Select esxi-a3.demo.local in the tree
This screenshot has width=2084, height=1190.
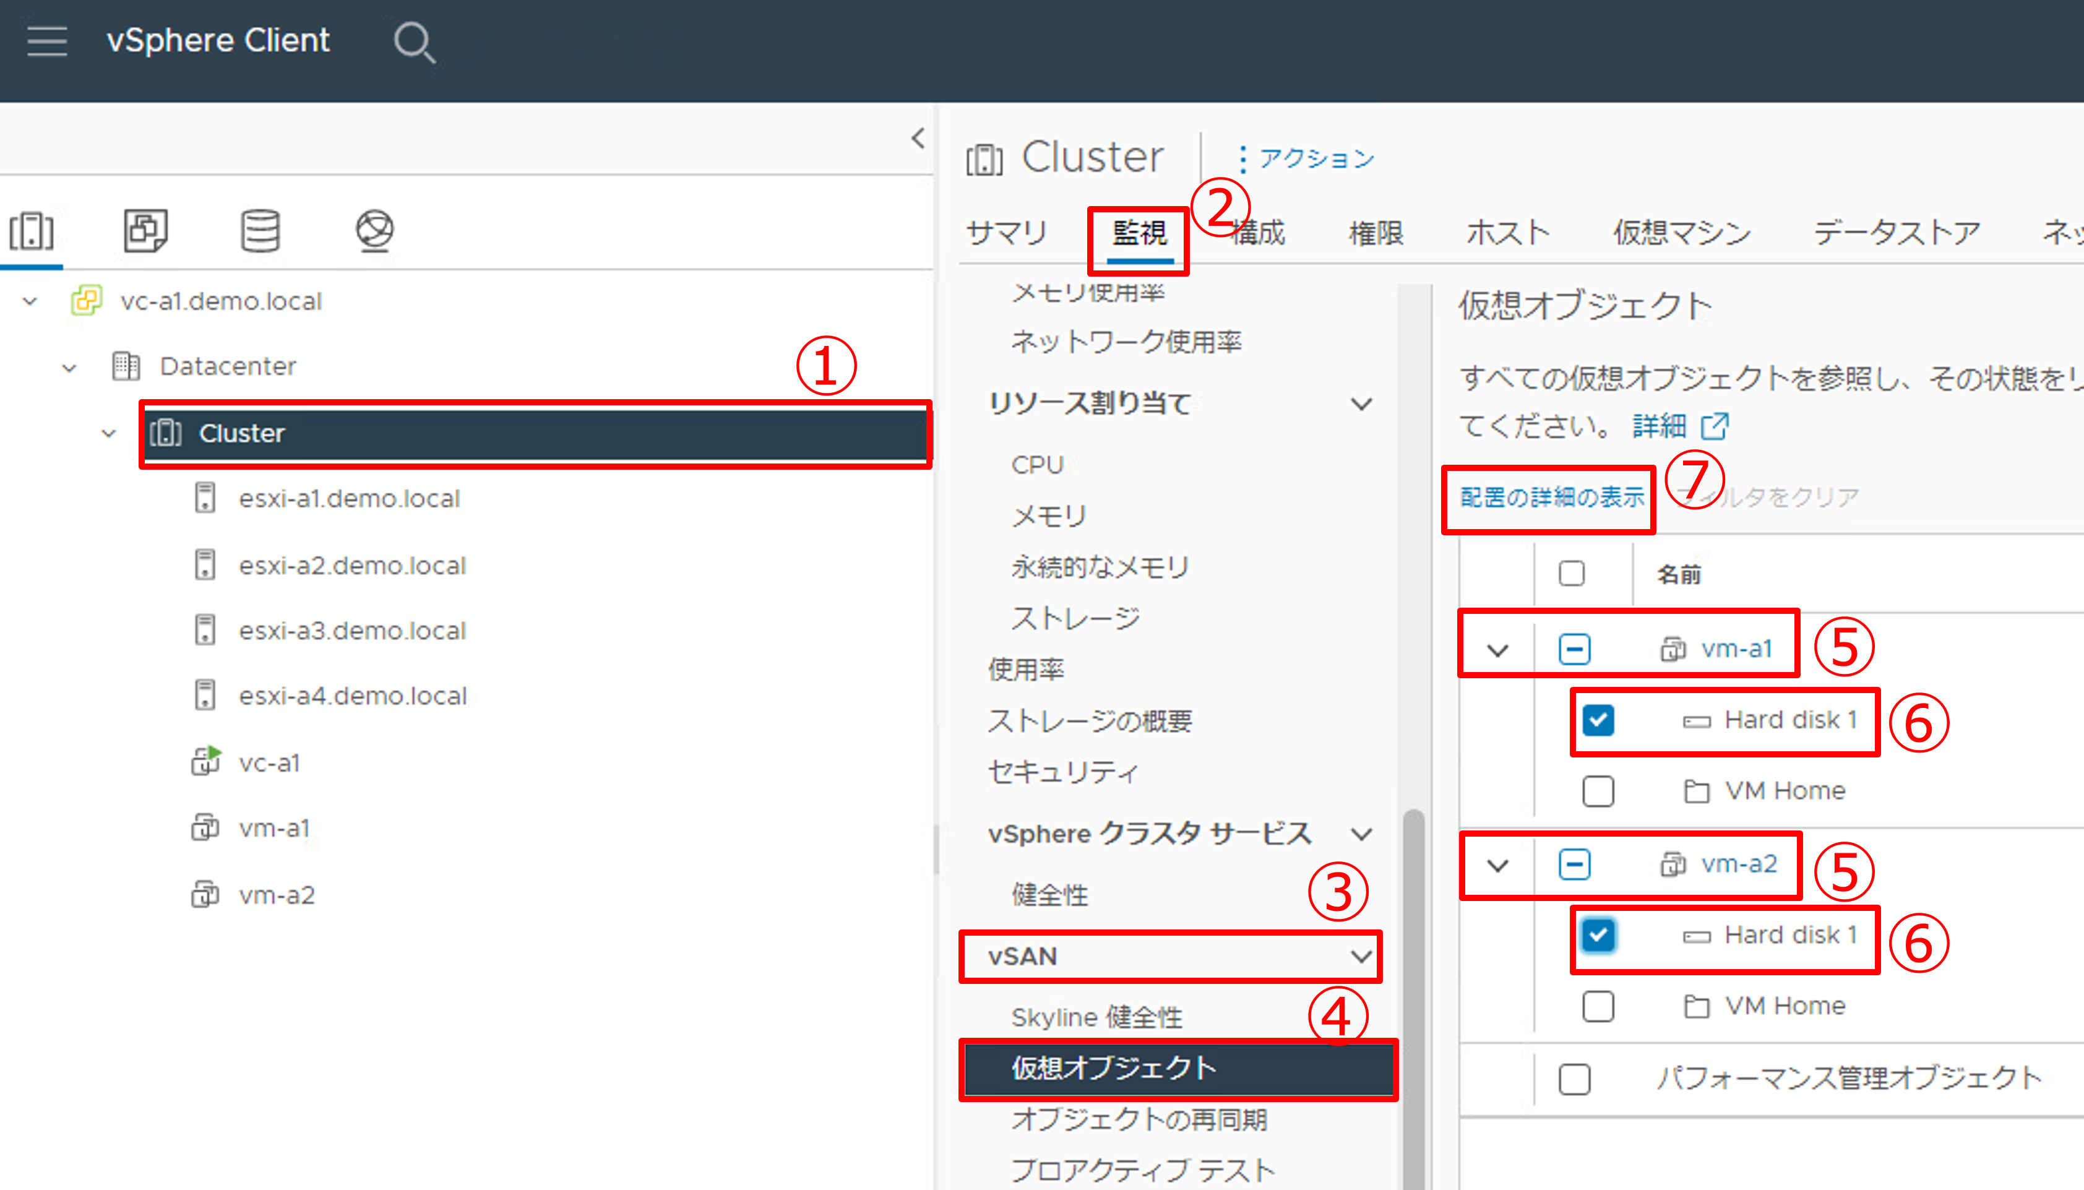pos(351,630)
